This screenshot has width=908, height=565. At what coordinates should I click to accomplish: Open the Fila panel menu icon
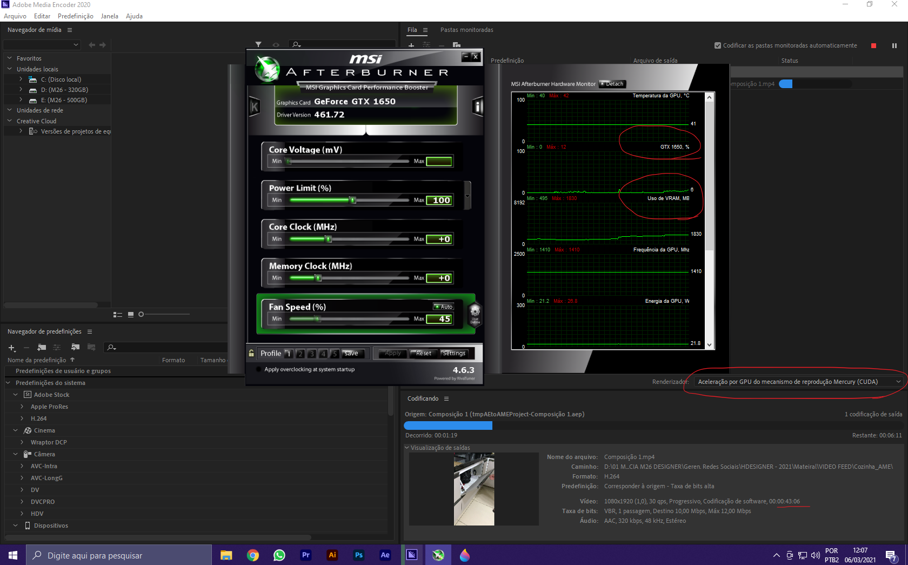pos(425,30)
